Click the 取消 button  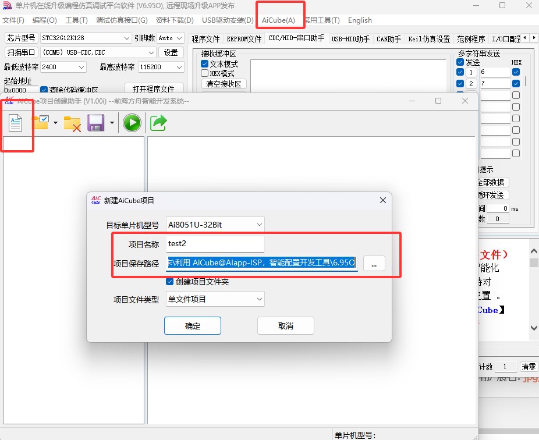pyautogui.click(x=286, y=325)
